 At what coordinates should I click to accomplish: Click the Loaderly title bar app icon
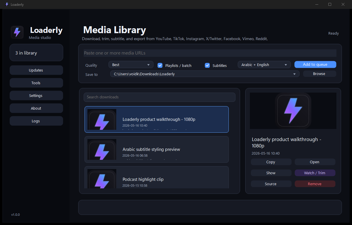point(7,4)
